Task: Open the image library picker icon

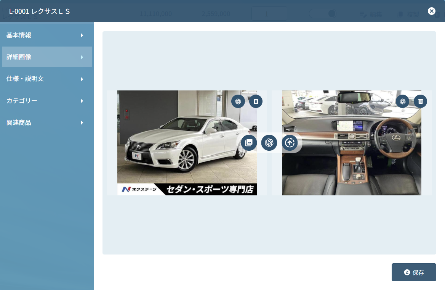Action: click(x=249, y=143)
